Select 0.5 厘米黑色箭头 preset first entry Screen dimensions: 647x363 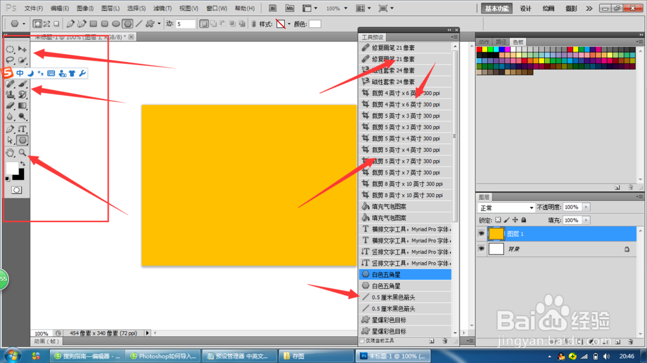(x=405, y=297)
